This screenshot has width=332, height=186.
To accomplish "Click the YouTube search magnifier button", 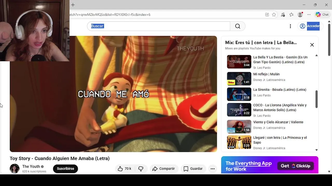I will point(238,26).
